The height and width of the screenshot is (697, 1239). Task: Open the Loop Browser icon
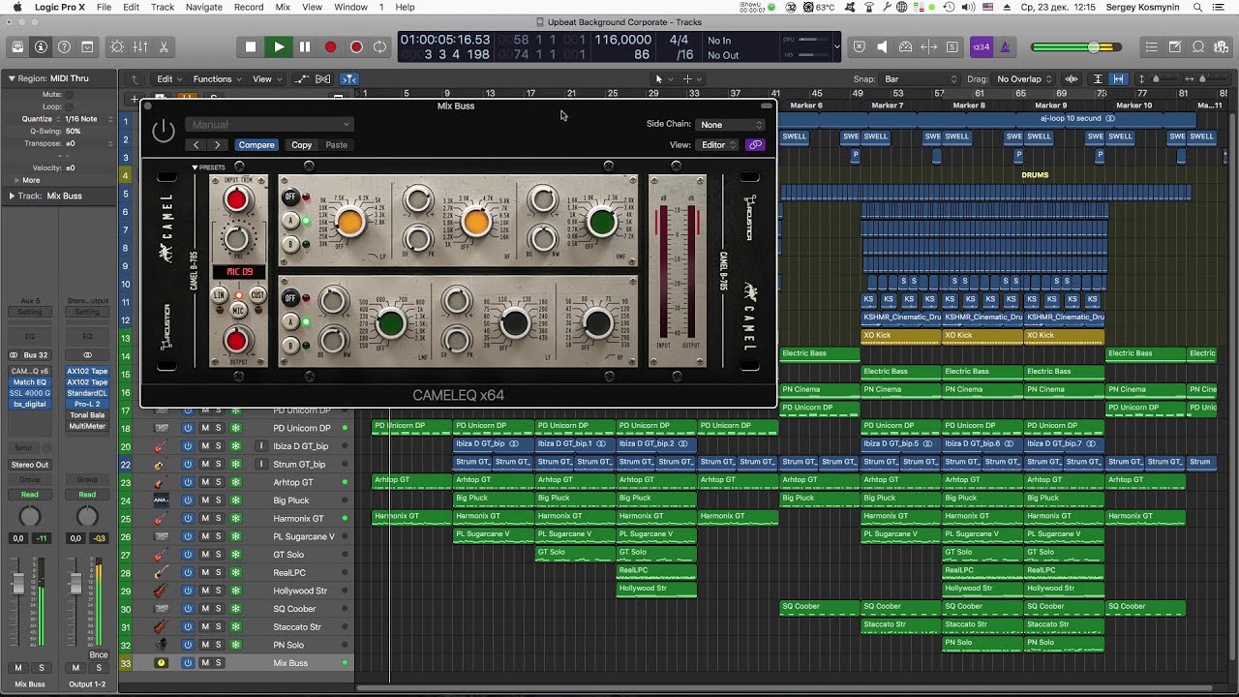point(1198,46)
